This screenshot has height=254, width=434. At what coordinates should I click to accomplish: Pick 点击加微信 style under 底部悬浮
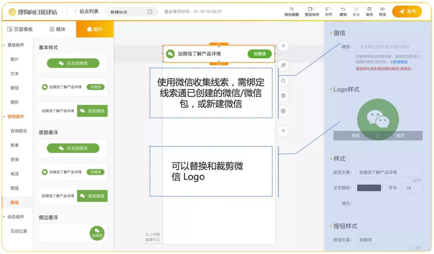click(x=73, y=148)
